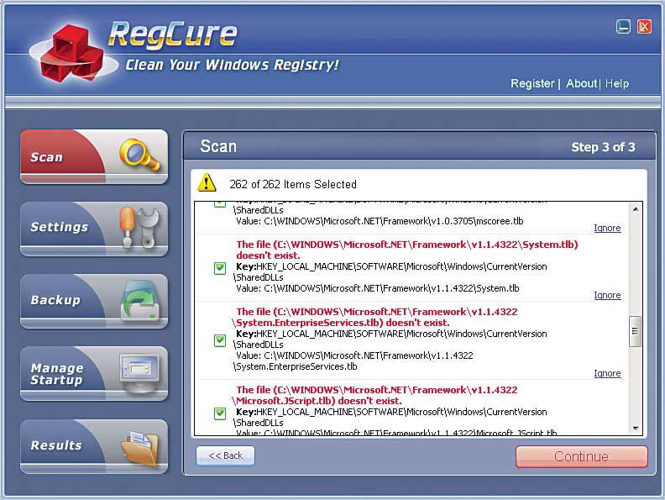Click the RegCure red cubes logo
Viewport: 665px width, 500px height.
point(71,54)
